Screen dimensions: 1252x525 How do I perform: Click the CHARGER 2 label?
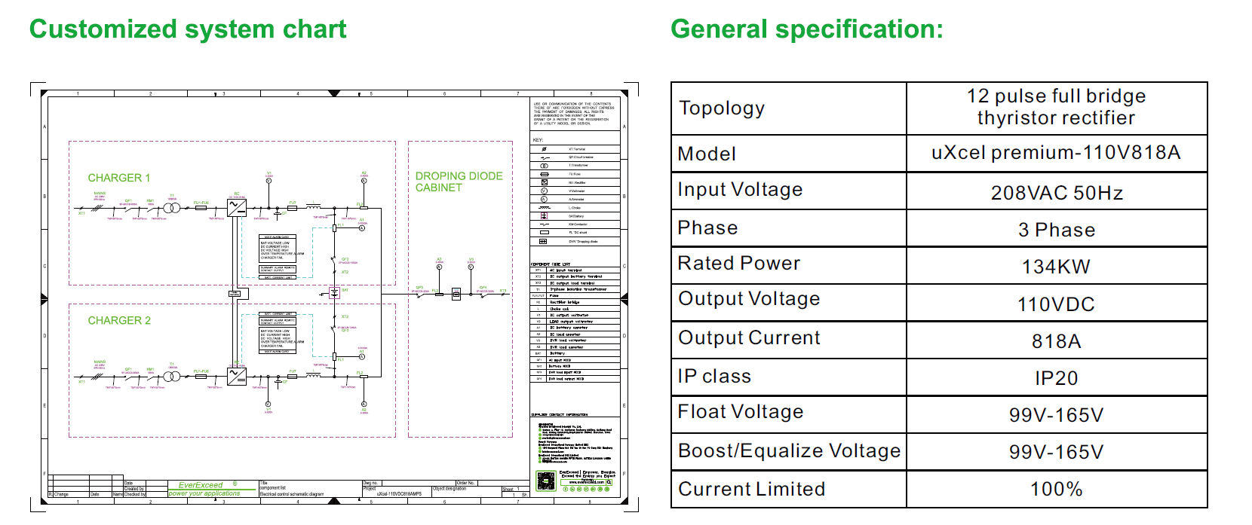point(119,320)
